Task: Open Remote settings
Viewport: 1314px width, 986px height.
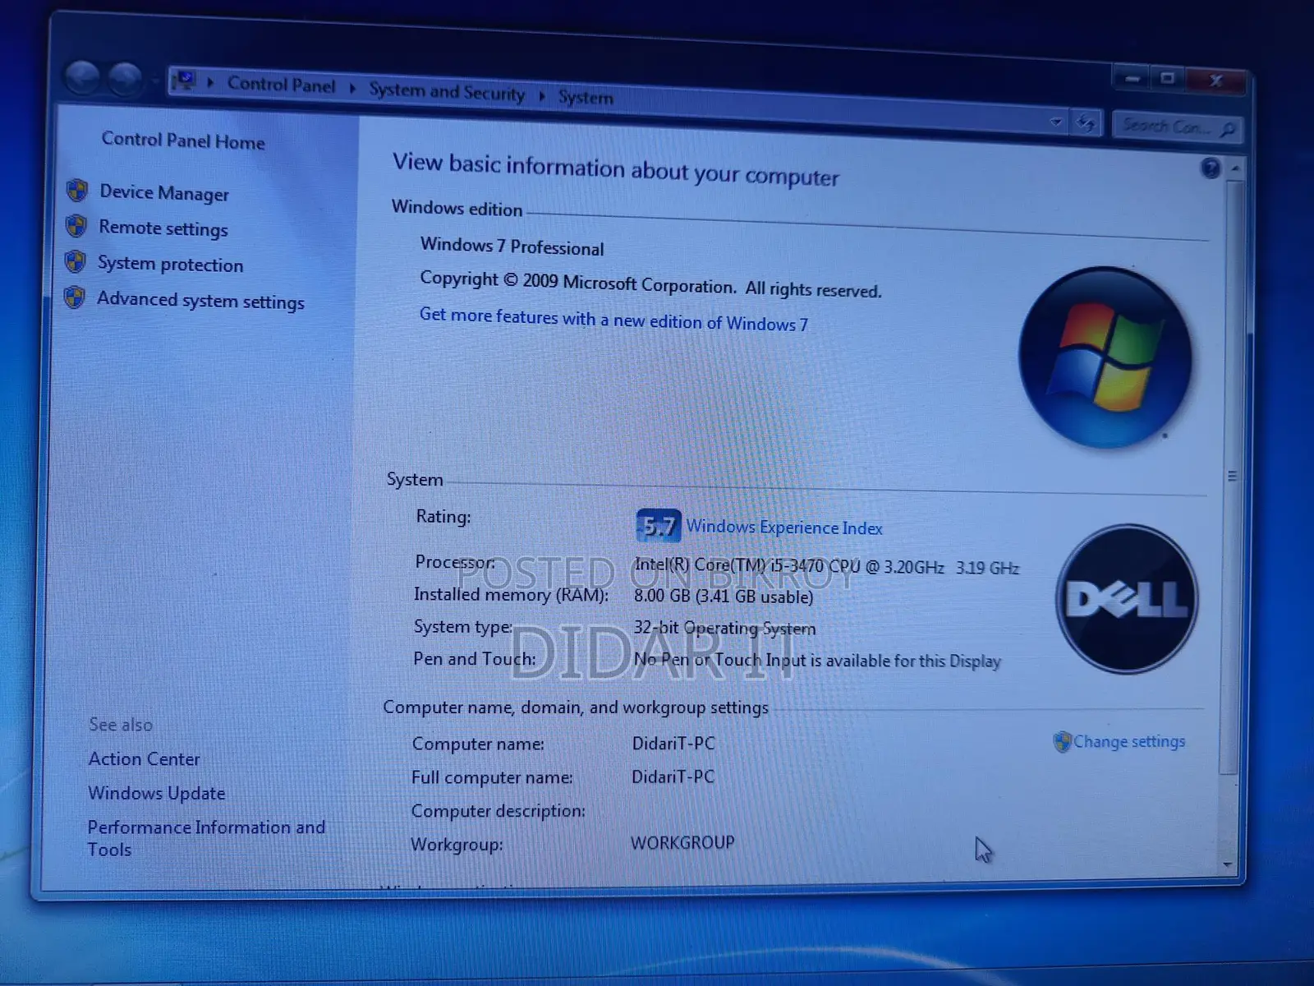Action: coord(163,228)
